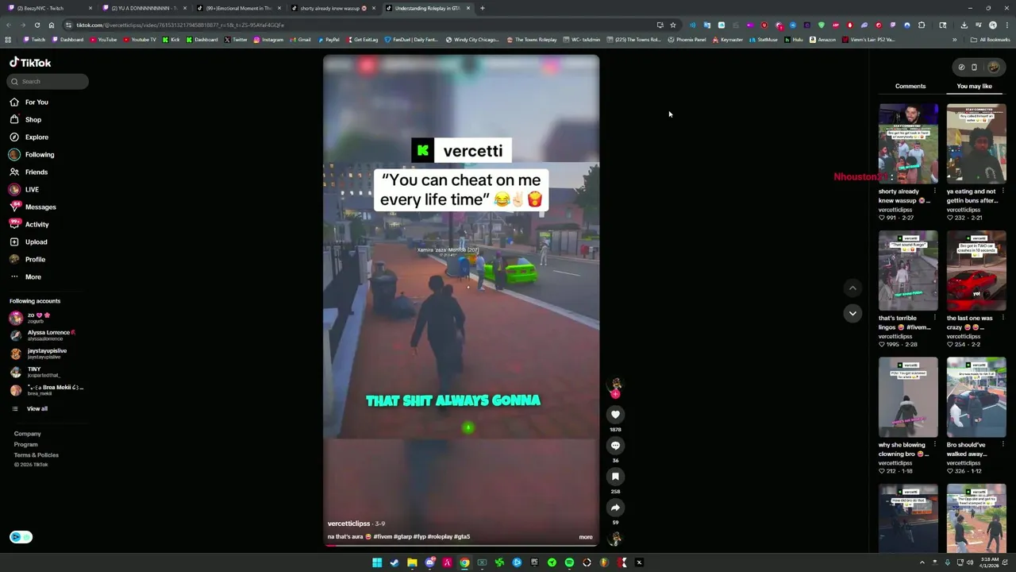
Task: Open profile avatar menu in top right
Action: pos(993,68)
